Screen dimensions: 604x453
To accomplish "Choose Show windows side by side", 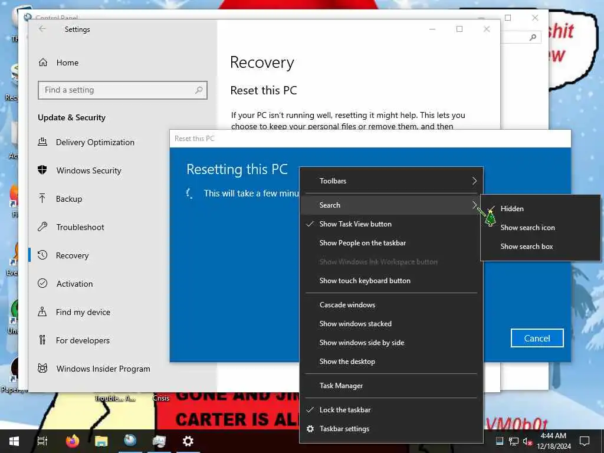I will click(x=391, y=343).
